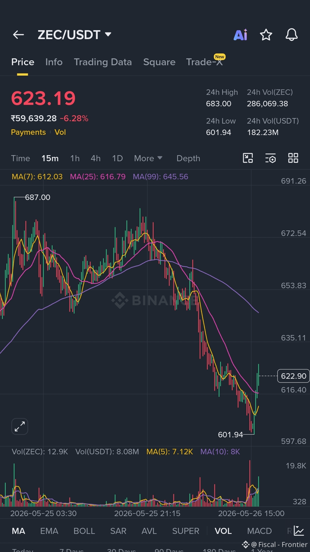Expand chart to fullscreen

pyautogui.click(x=20, y=426)
